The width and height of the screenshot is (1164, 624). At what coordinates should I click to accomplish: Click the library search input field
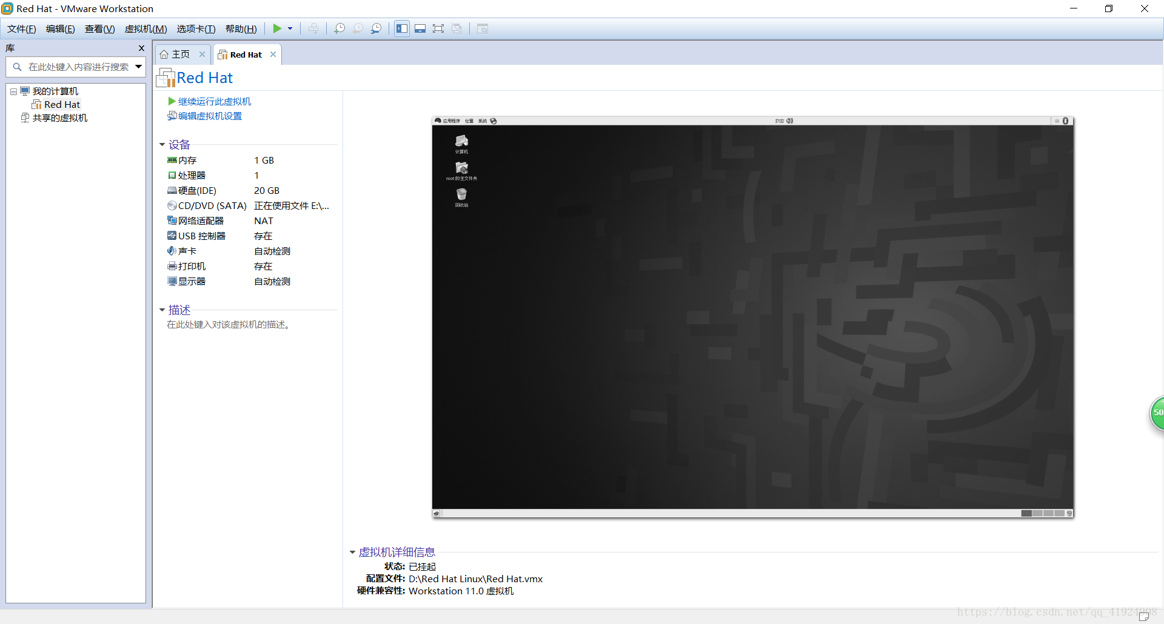pyautogui.click(x=75, y=67)
